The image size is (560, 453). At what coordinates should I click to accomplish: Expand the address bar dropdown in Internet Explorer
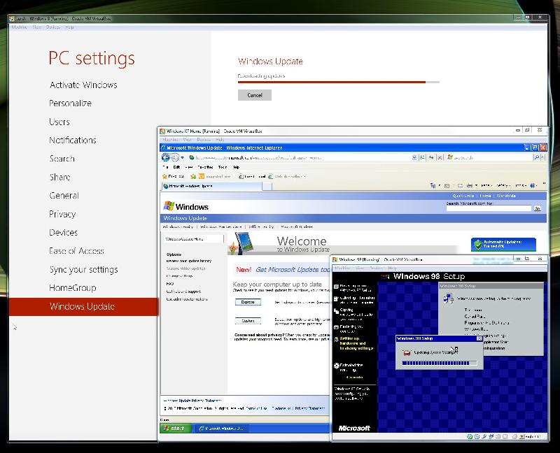[x=414, y=157]
